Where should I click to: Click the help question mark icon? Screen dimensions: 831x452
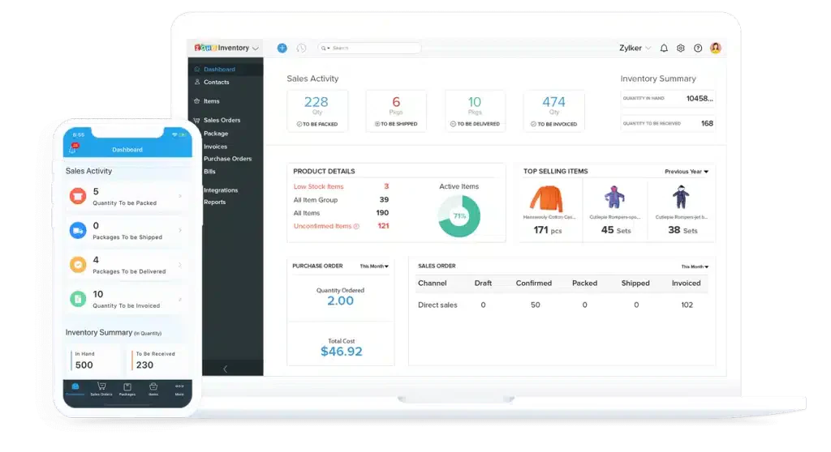pos(698,48)
